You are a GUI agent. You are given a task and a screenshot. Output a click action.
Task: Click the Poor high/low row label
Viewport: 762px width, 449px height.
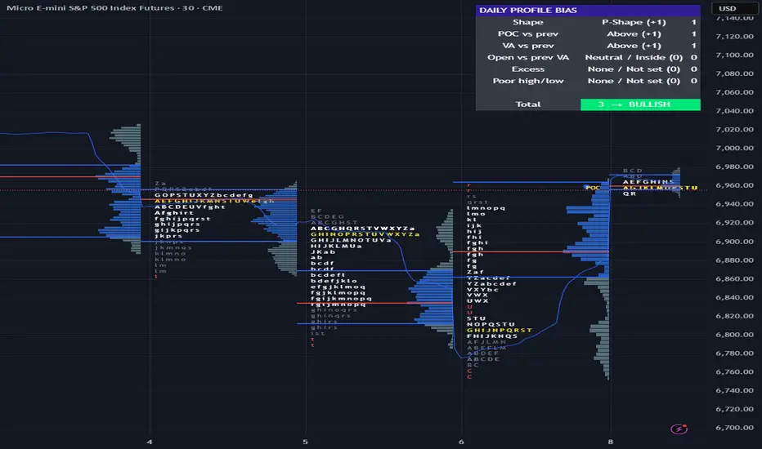click(528, 81)
